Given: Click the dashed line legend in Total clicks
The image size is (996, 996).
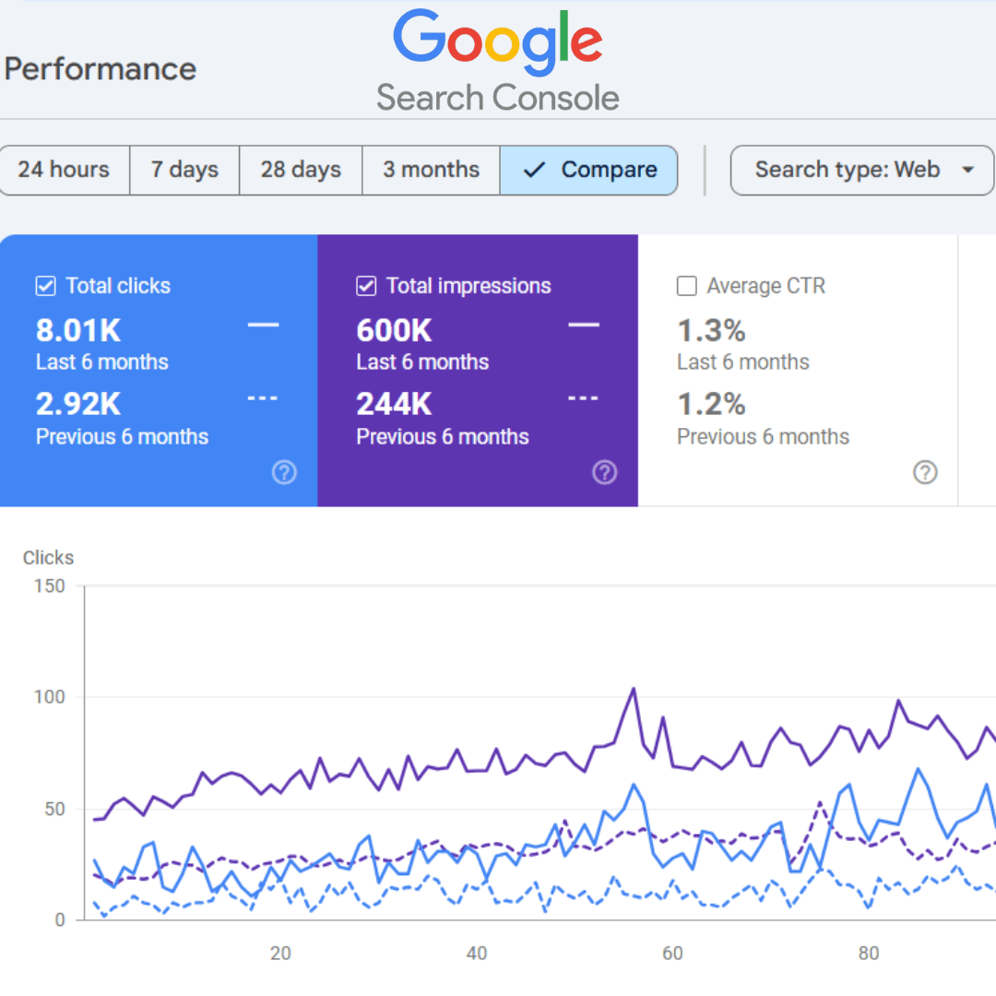Looking at the screenshot, I should pyautogui.click(x=263, y=398).
